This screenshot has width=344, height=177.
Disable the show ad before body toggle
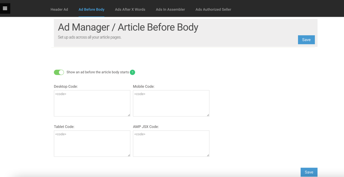[59, 72]
